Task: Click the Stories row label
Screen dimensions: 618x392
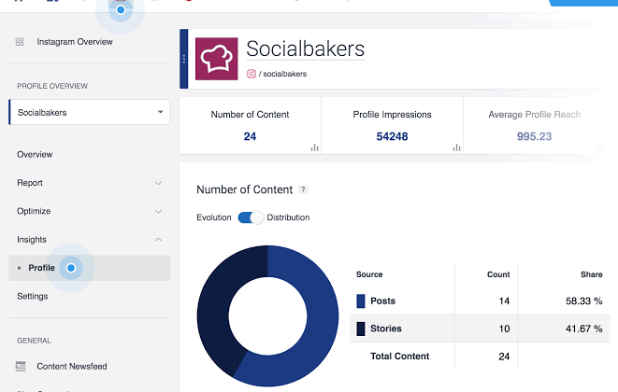Action: coord(386,329)
